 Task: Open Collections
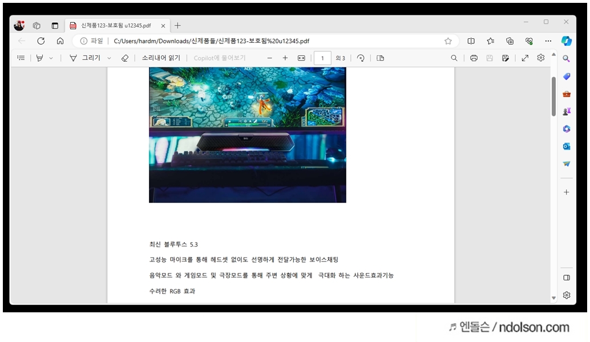point(510,41)
